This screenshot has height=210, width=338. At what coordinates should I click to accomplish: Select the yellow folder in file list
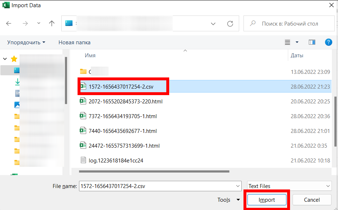pos(83,71)
